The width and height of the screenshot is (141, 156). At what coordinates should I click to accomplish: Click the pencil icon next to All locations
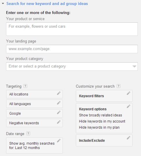pos(59,93)
